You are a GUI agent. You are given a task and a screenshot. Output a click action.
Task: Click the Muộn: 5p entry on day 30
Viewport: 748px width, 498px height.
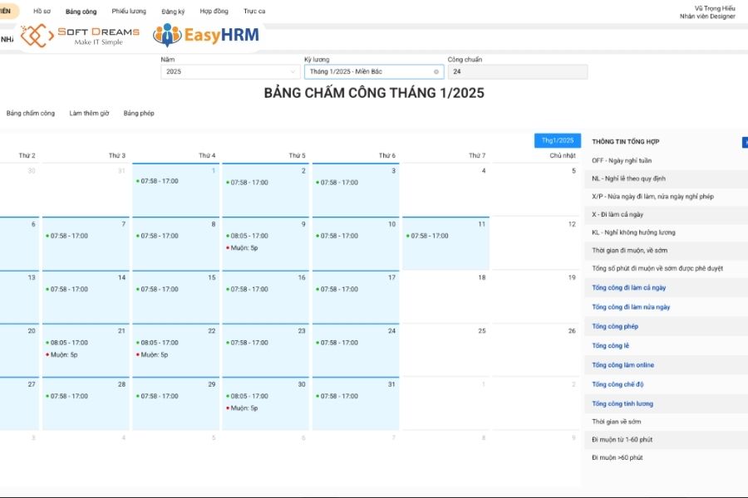pos(242,408)
